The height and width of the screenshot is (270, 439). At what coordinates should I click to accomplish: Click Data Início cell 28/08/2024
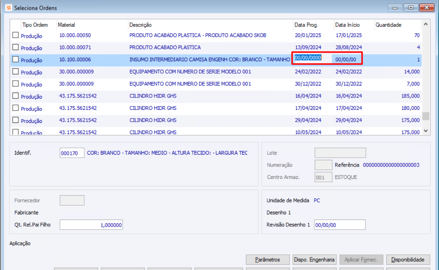[x=348, y=47]
